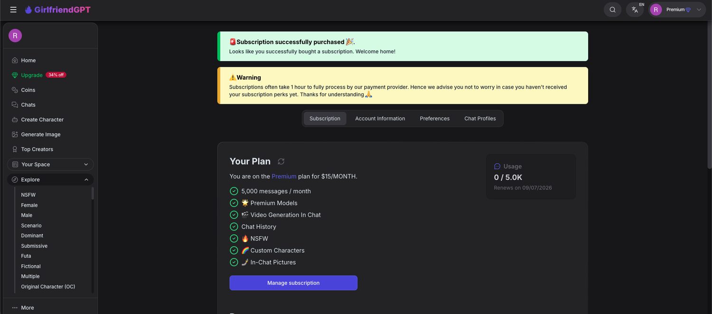Click the Create Character icon
This screenshot has height=314, width=712.
[x=15, y=120]
